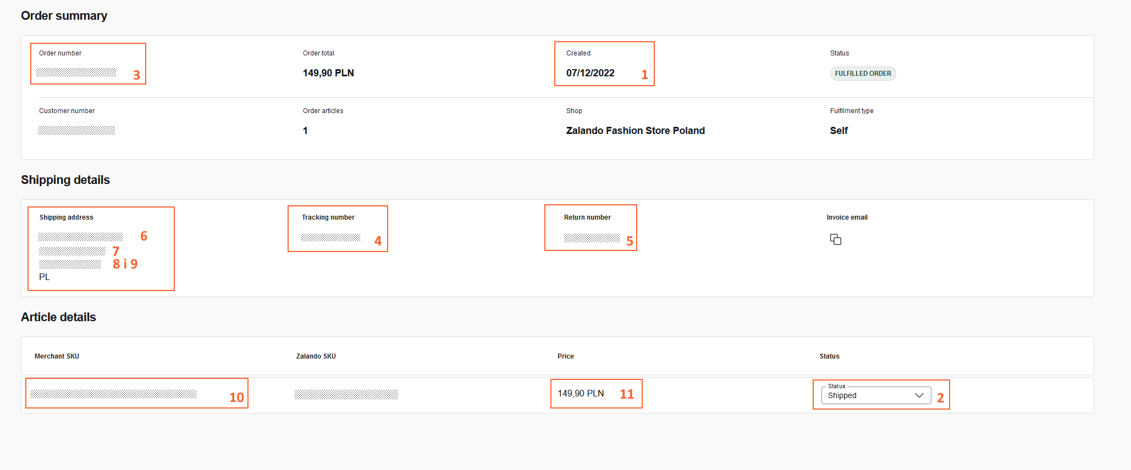Click the redacted tracking number value
The image size is (1131, 470).
(330, 237)
